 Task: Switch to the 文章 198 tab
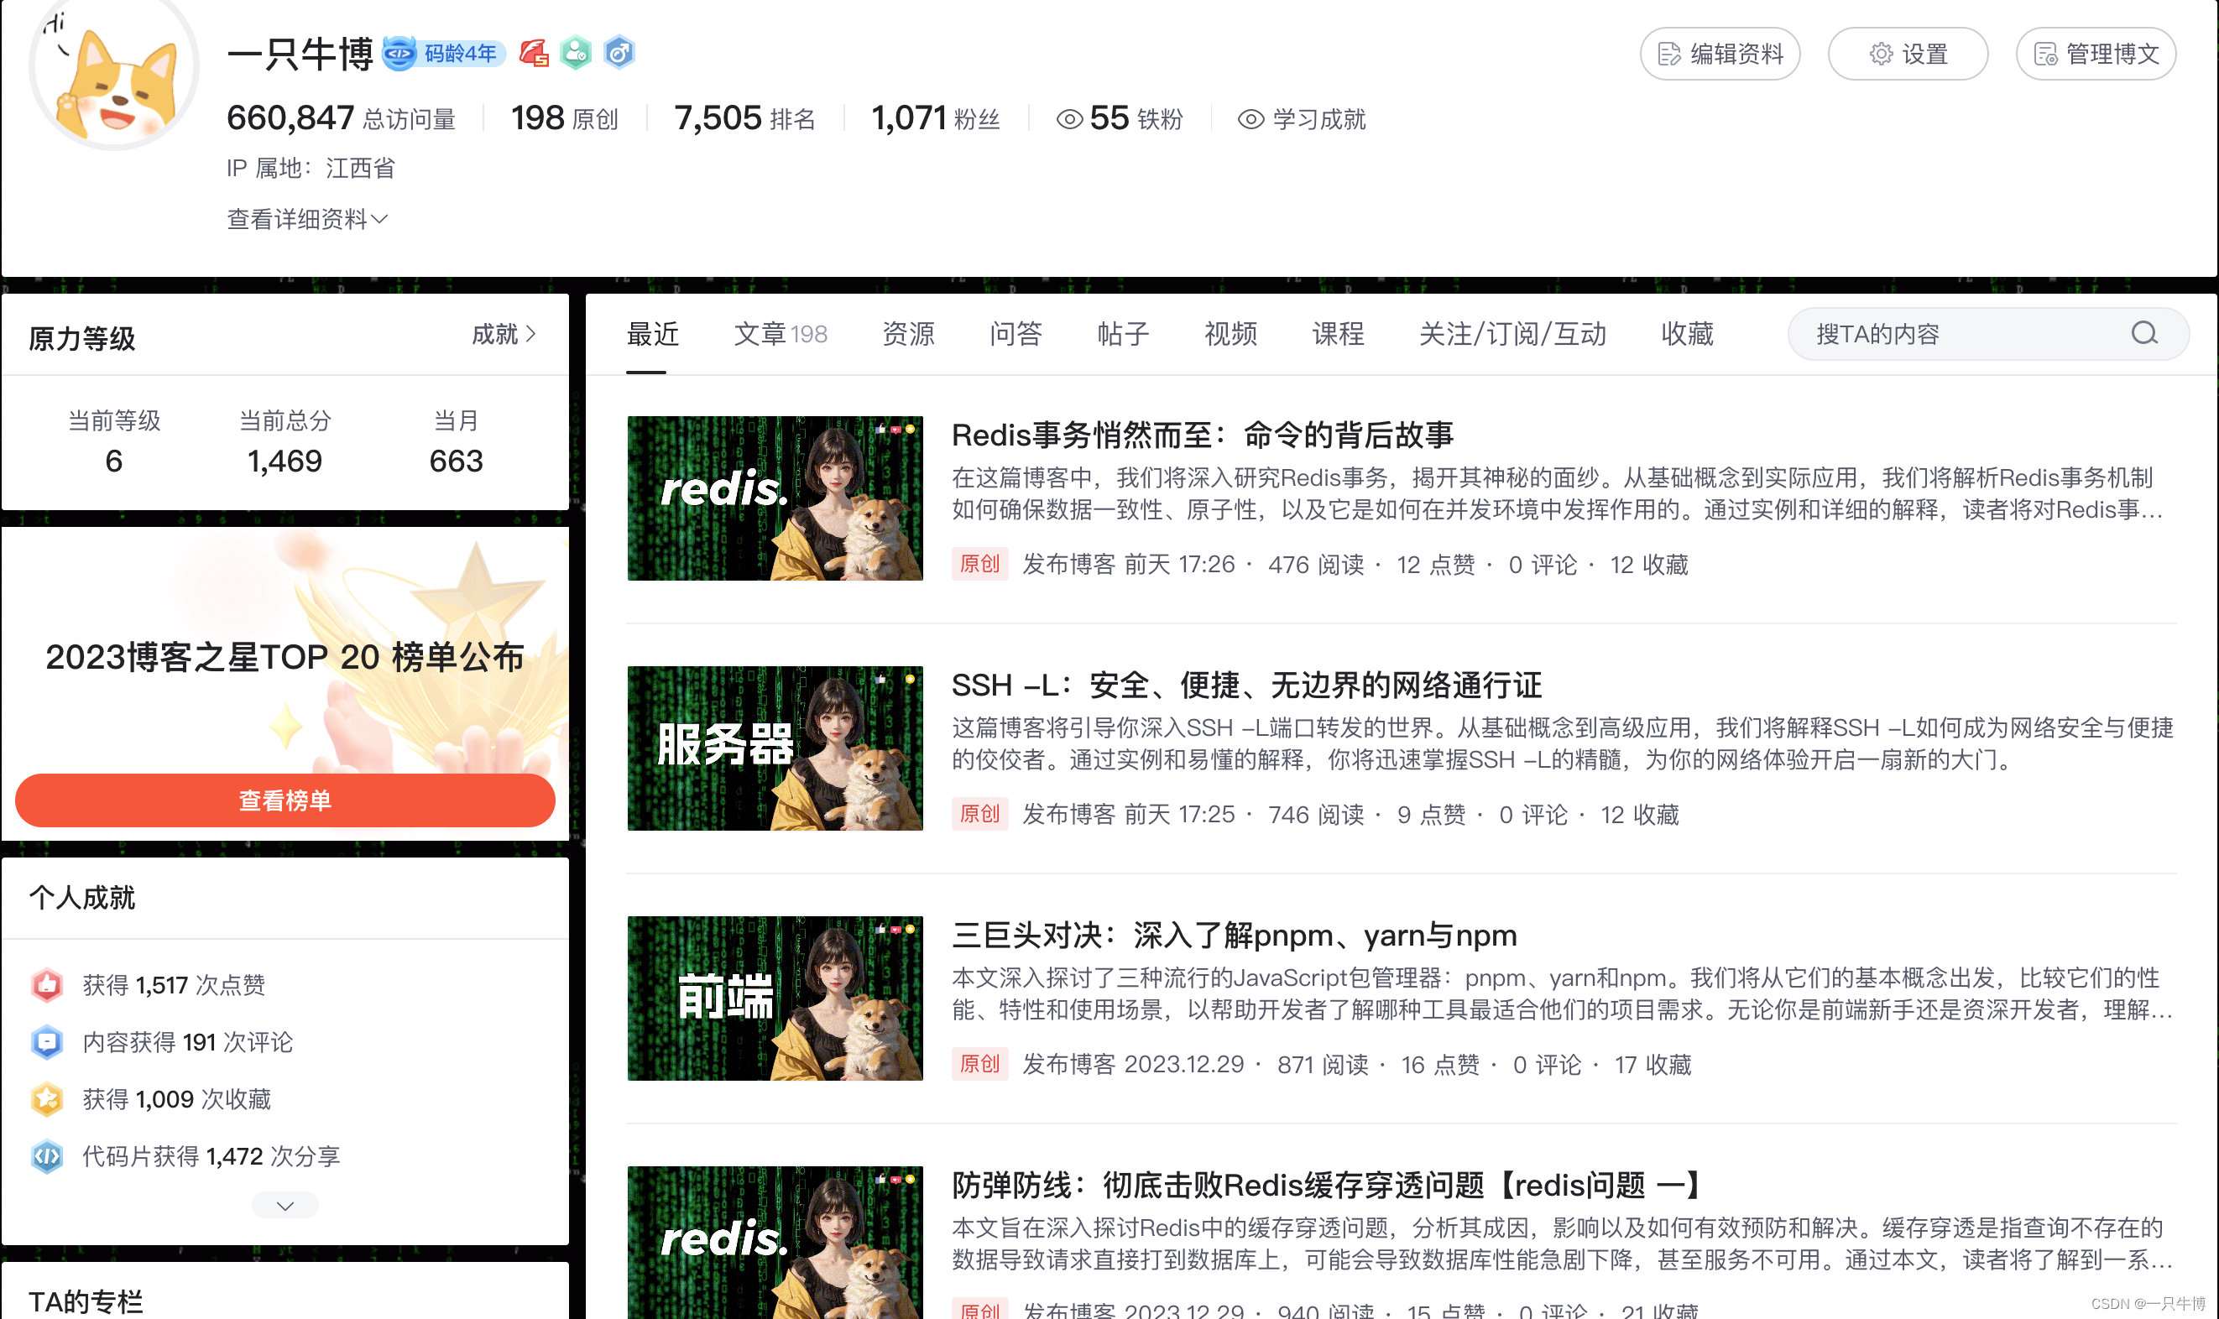pyautogui.click(x=780, y=334)
